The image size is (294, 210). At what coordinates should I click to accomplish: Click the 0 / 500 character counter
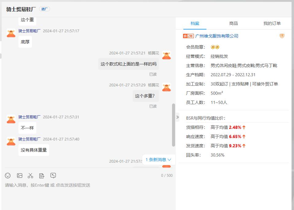(x=167, y=176)
